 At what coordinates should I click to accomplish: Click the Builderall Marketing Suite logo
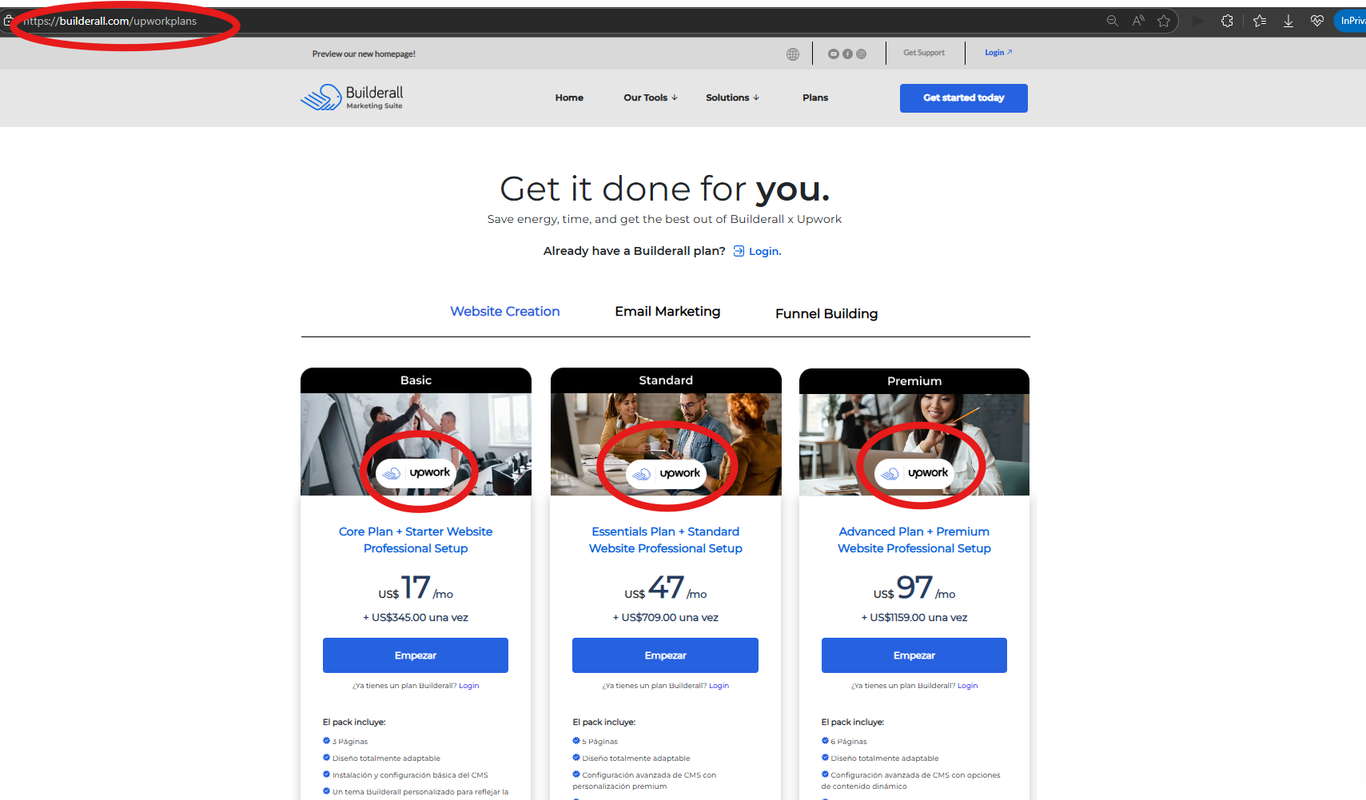(352, 98)
